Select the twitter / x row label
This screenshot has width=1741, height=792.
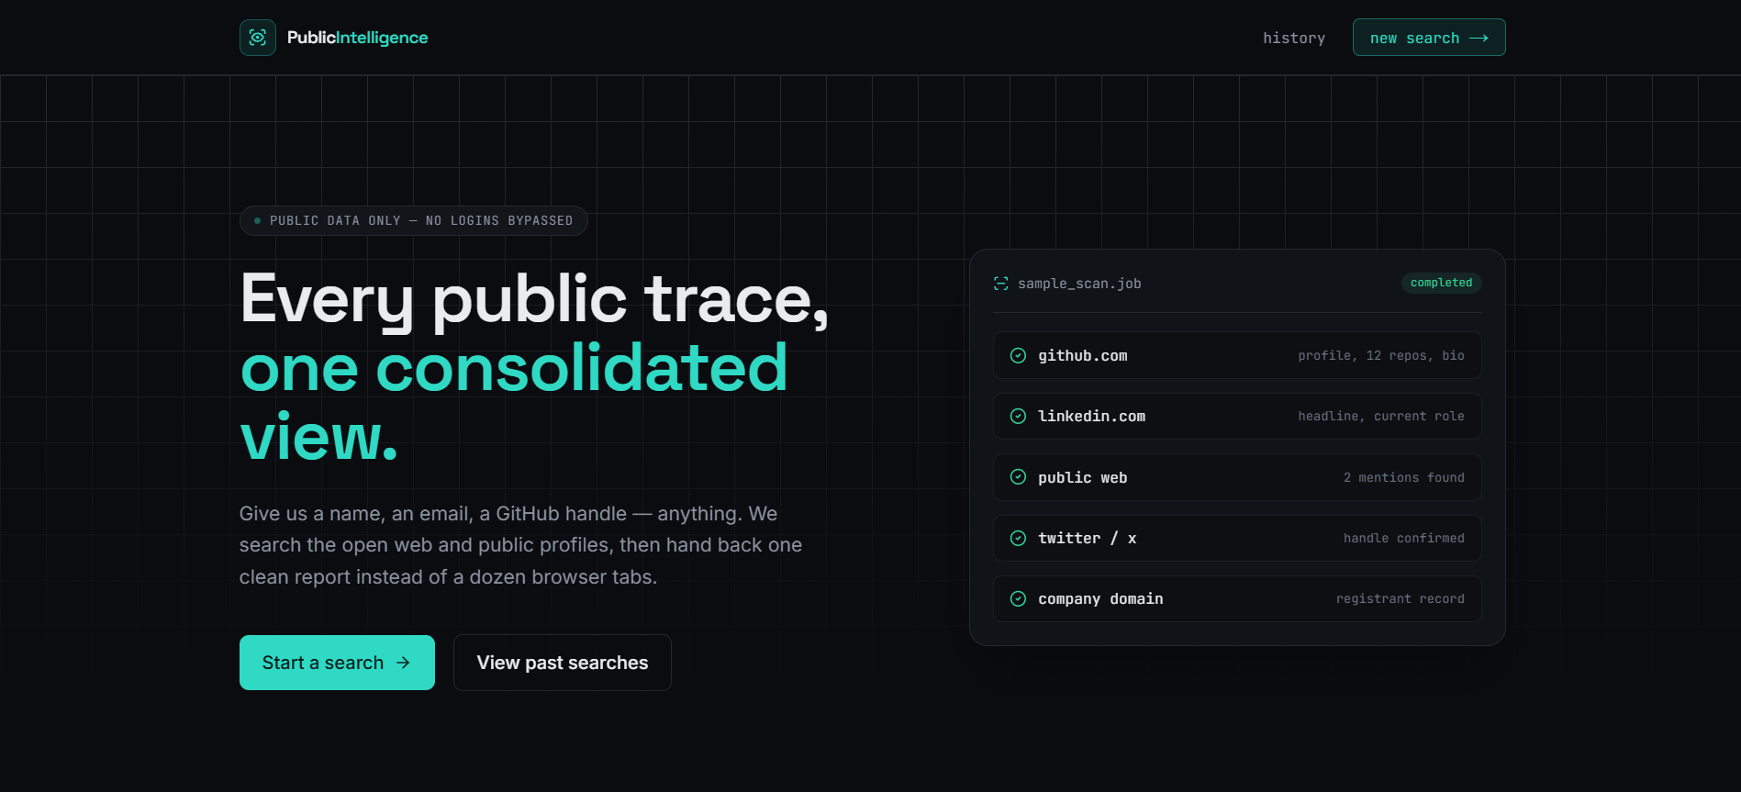1088,539
